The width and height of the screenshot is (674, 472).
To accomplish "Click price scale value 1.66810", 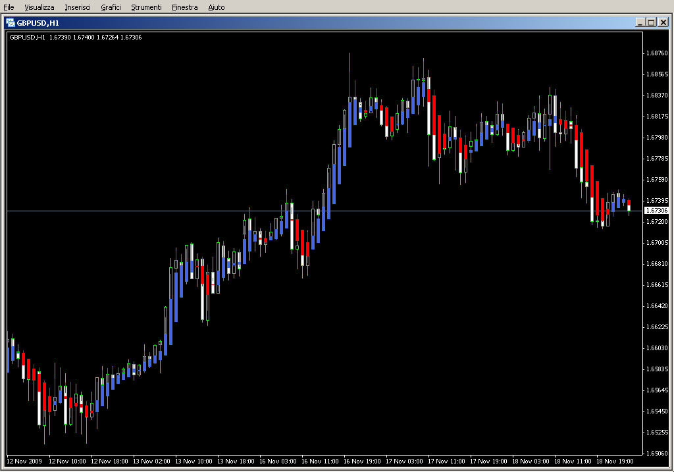I will 658,264.
